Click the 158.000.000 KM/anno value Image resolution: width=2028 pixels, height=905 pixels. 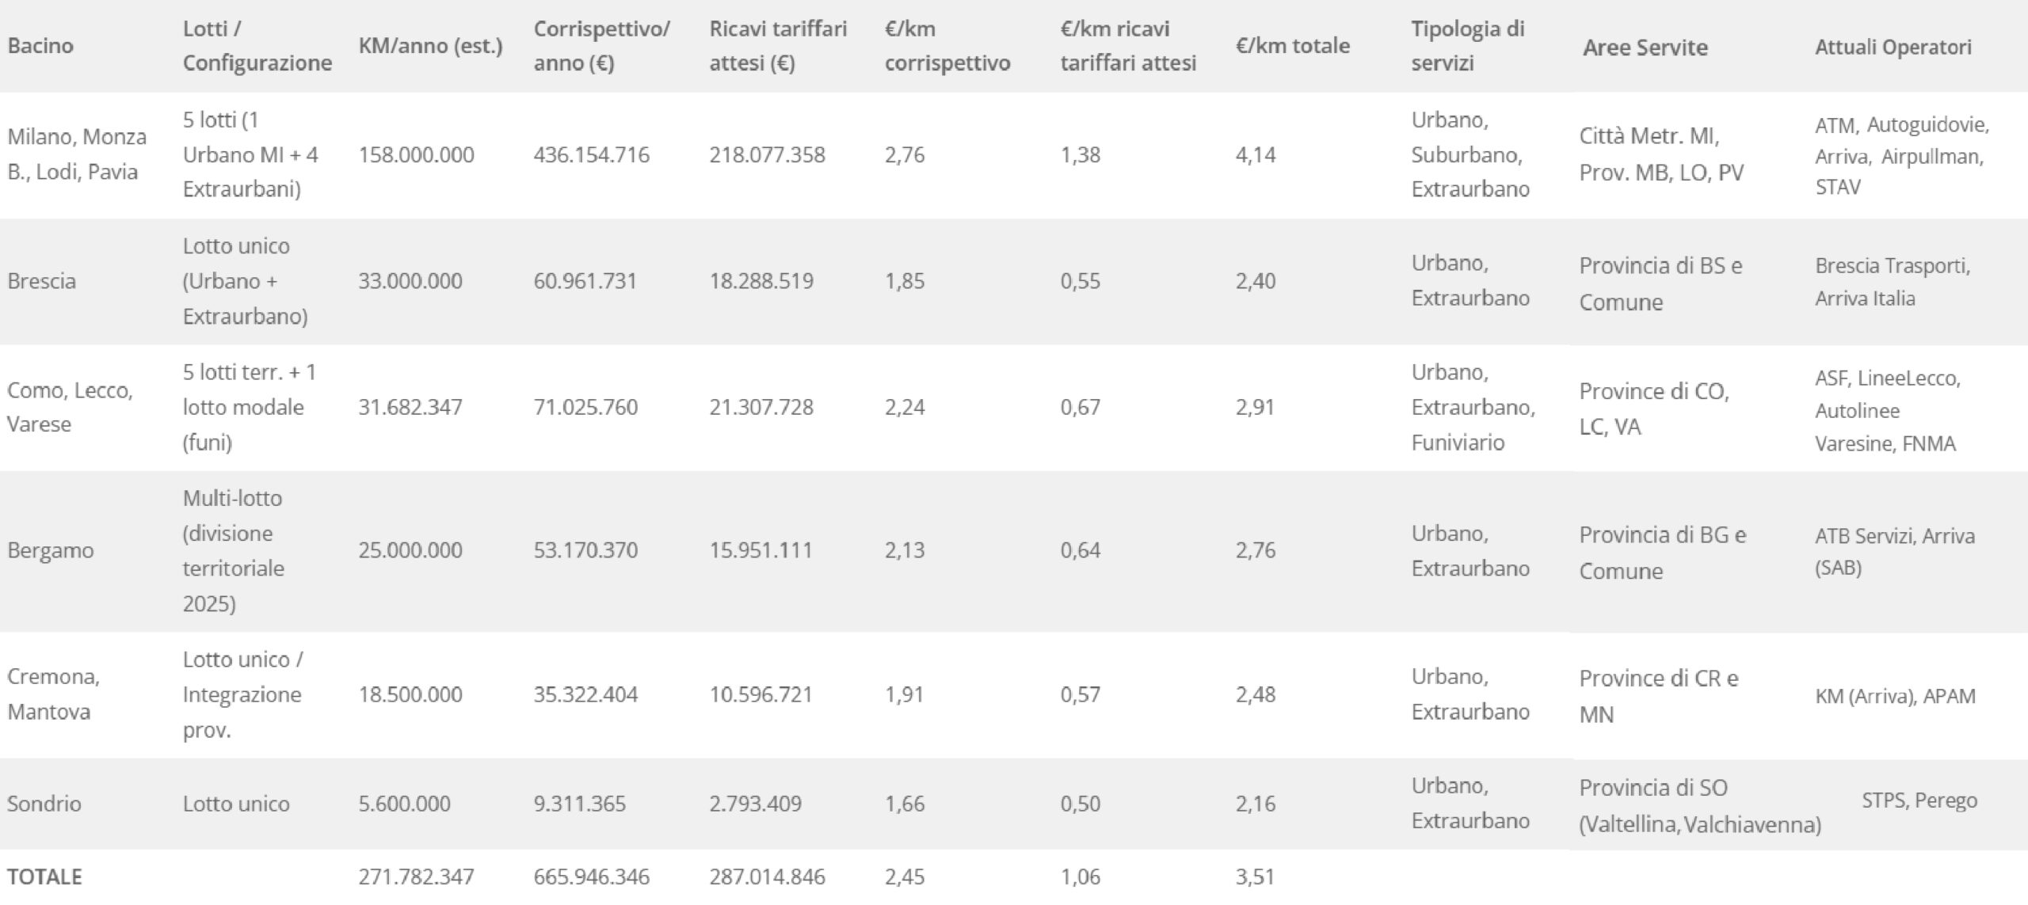tap(416, 154)
